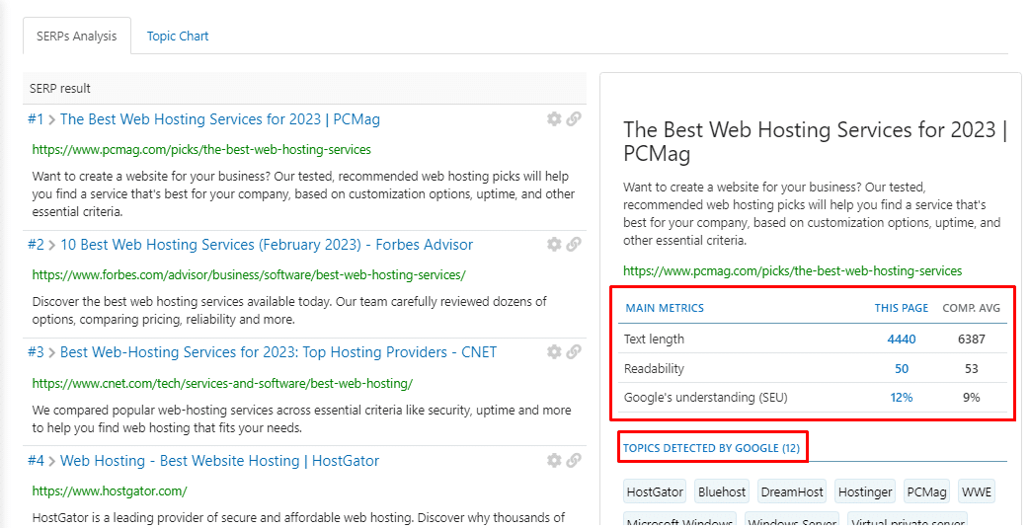This screenshot has height=528, width=1030.
Task: Click link icon for HostGator result #4
Action: [x=574, y=460]
